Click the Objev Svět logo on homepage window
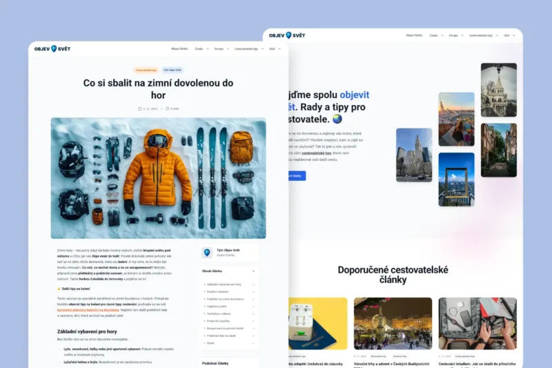 click(x=286, y=35)
